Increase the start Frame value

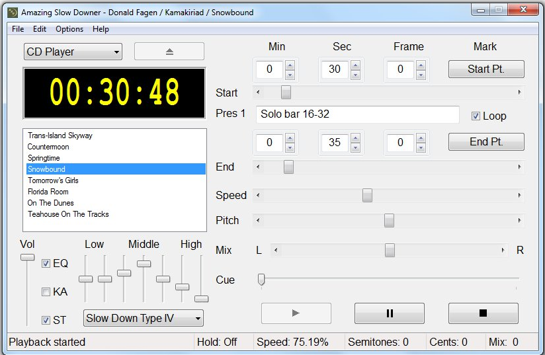421,65
